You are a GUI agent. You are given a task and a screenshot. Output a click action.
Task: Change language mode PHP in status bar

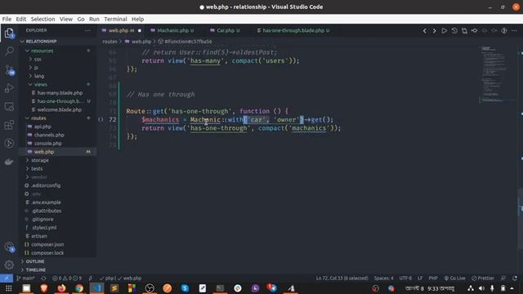[433, 278]
